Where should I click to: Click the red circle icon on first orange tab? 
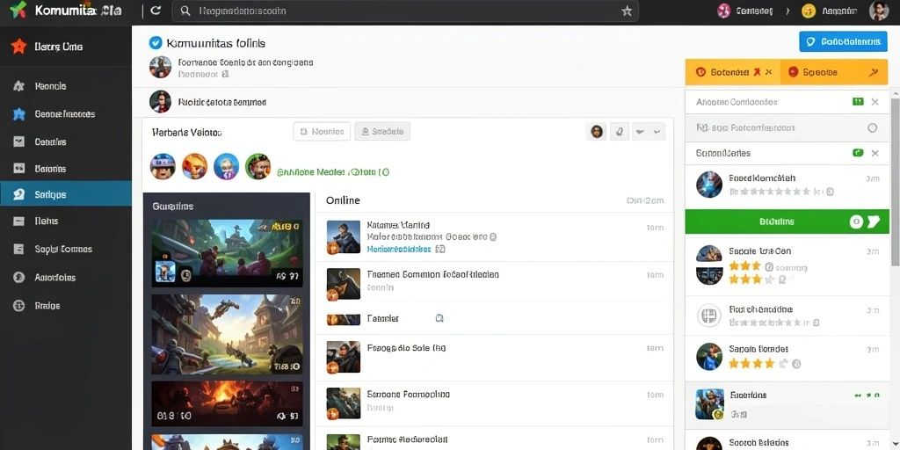pos(700,72)
